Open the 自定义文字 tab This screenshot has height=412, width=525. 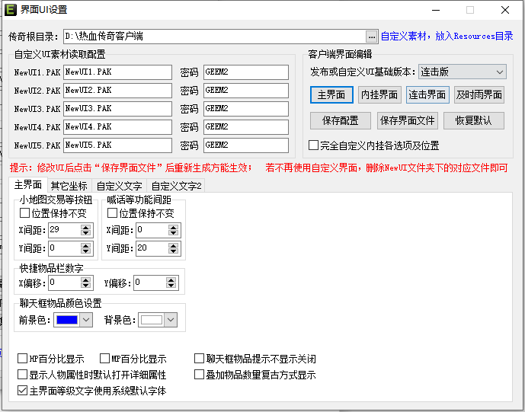coord(119,186)
